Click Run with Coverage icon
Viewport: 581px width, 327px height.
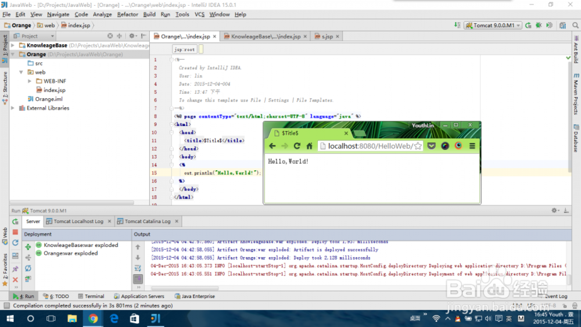549,25
